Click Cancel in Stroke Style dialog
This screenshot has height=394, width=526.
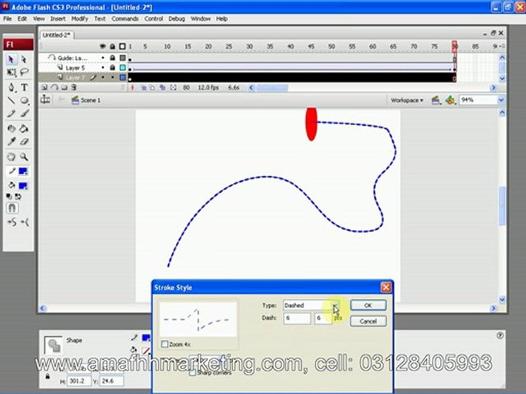coord(368,321)
